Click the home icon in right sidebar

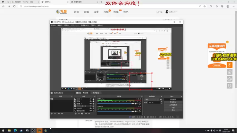229,72
